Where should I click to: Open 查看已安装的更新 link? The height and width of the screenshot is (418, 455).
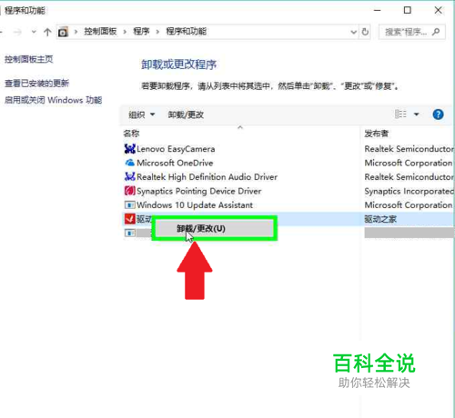pyautogui.click(x=36, y=84)
